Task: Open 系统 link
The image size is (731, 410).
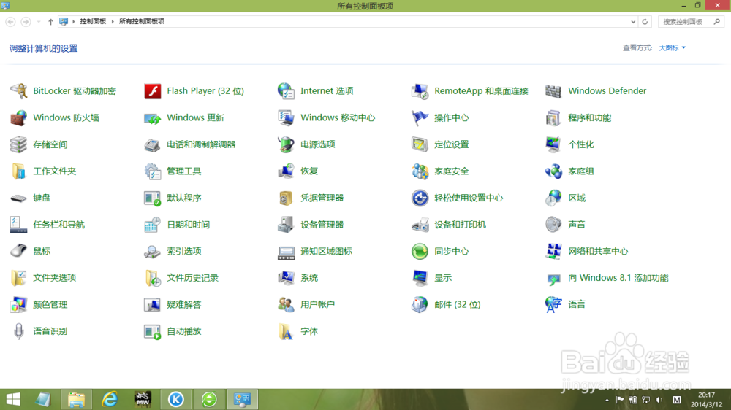Action: point(309,278)
